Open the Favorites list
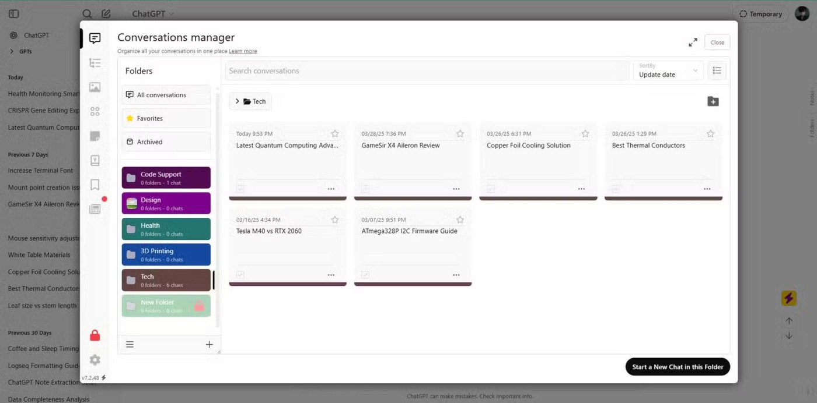This screenshot has width=817, height=403. [x=166, y=118]
